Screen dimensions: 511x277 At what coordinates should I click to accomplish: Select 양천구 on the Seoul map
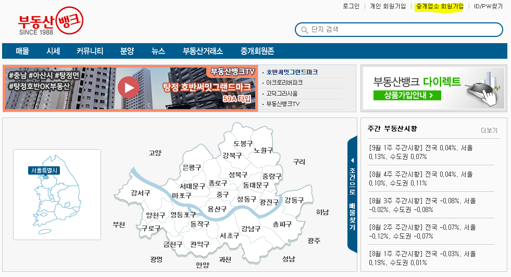click(x=155, y=215)
